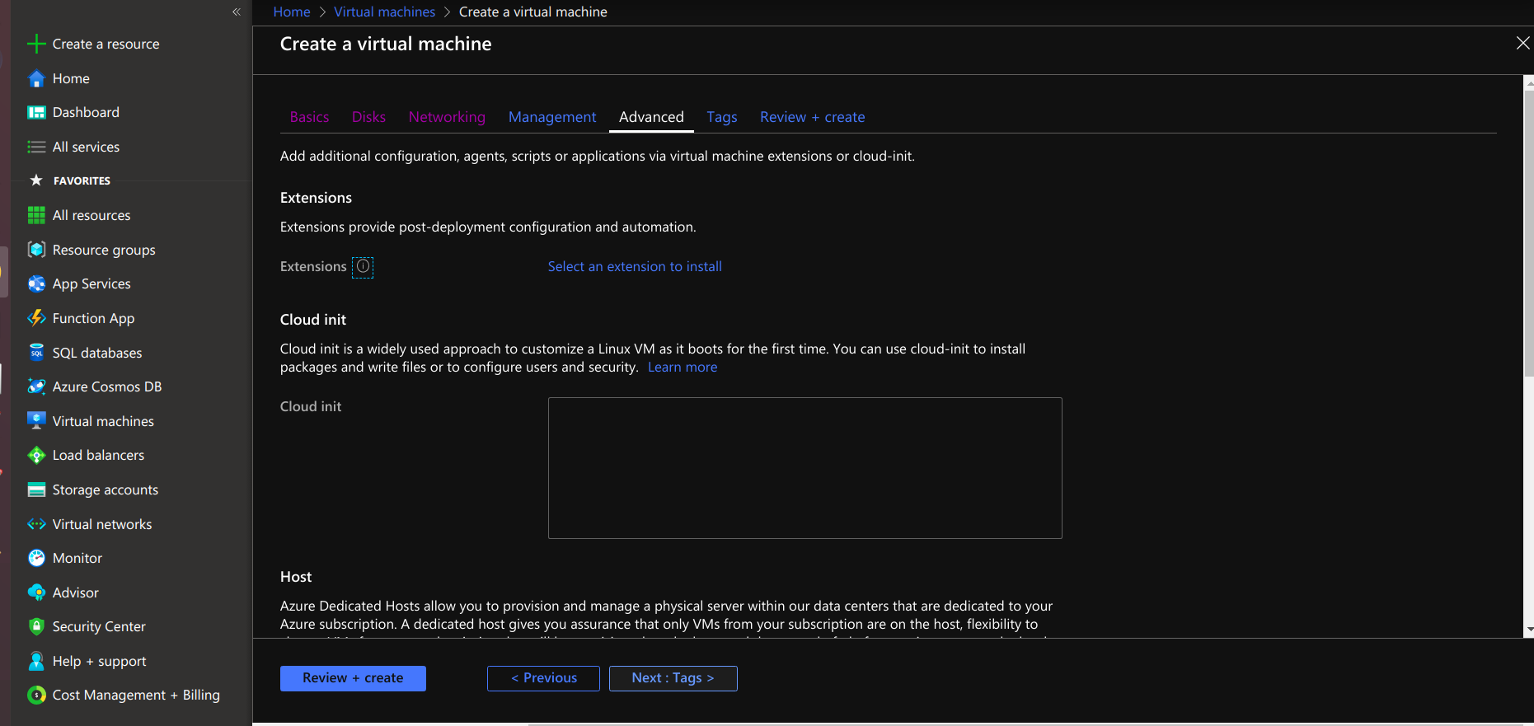Click Select an extension to install link
The height and width of the screenshot is (726, 1534).
[x=635, y=267]
